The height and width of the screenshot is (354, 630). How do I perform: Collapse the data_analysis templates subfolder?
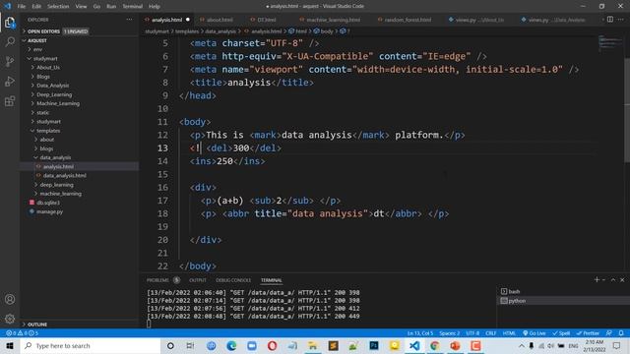80,157
